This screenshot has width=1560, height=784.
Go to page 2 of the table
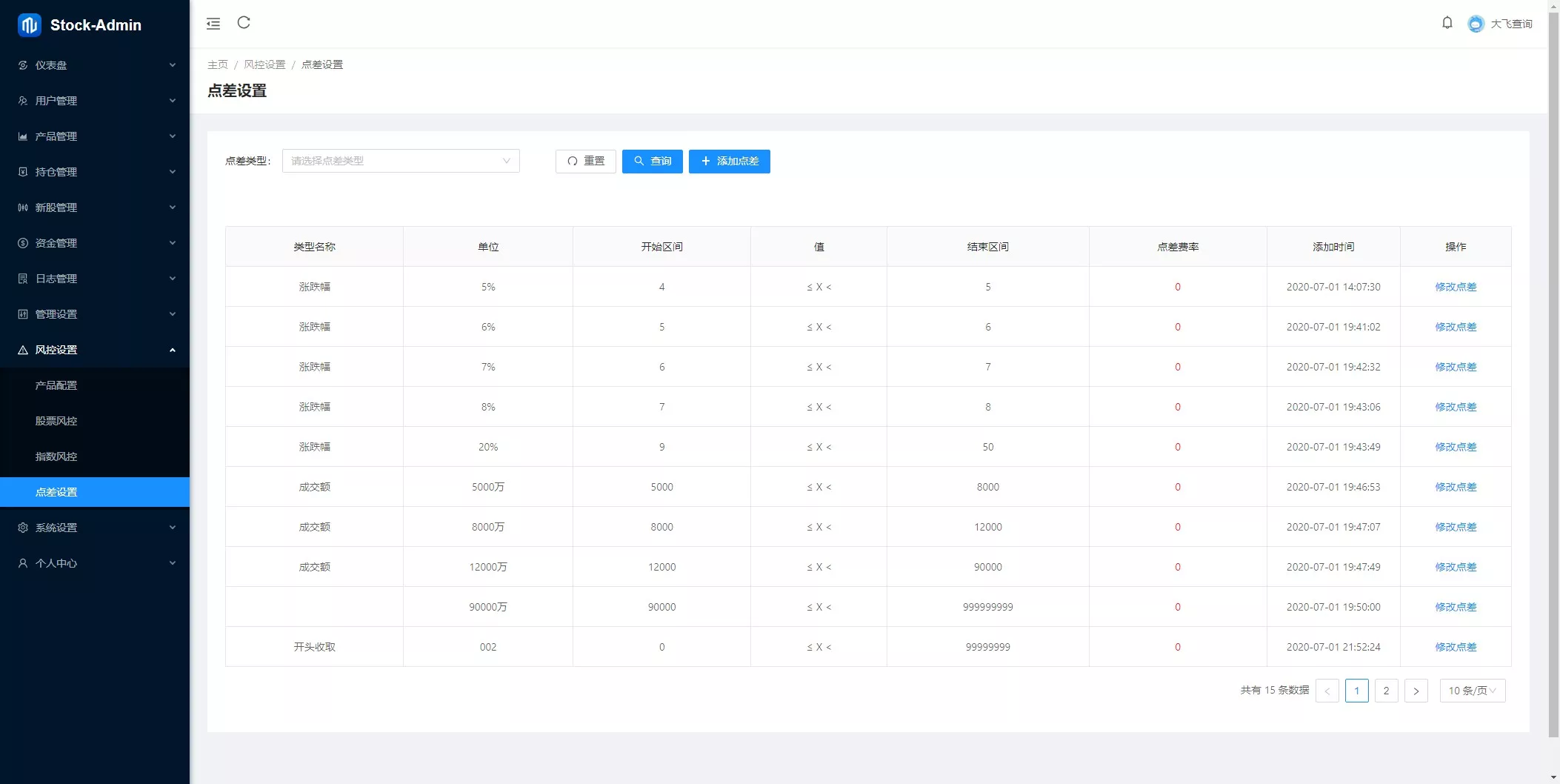click(1386, 691)
